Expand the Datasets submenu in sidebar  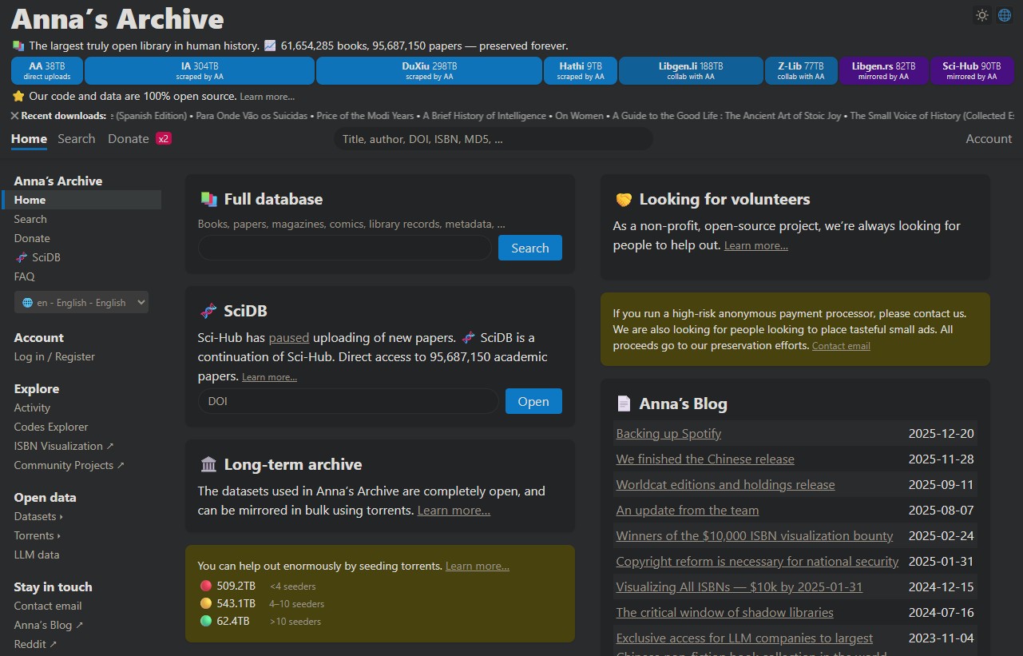point(38,516)
